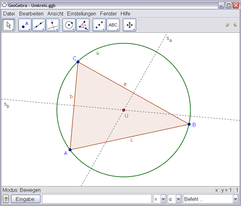This screenshot has width=241, height=206.
Task: Select the Angle measurement tool
Action: click(x=83, y=25)
